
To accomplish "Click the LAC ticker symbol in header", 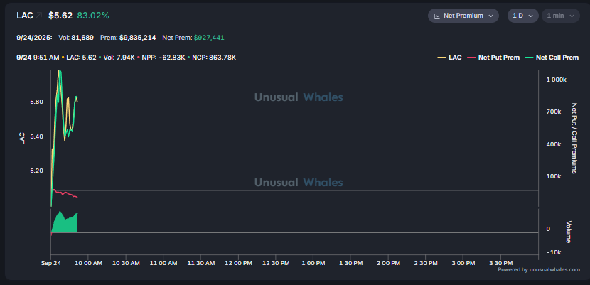I will click(x=25, y=16).
